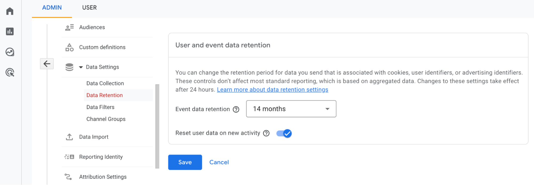Click the Home icon in the left navigation
534x185 pixels.
(x=10, y=11)
